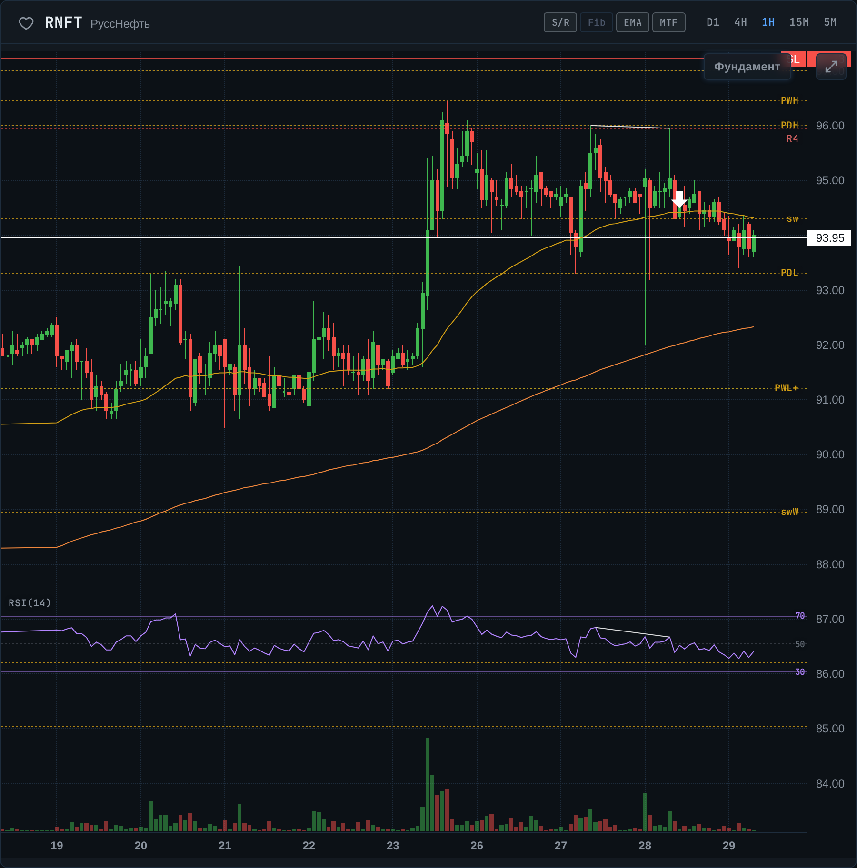Add RNFT to favorites with heart icon

(26, 23)
